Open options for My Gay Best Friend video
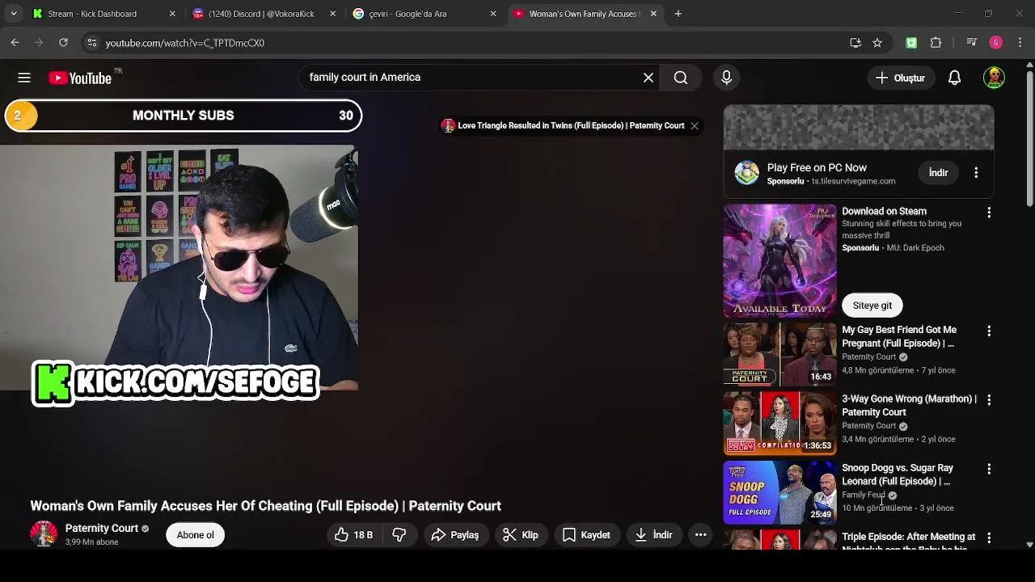1035x582 pixels. pos(989,331)
